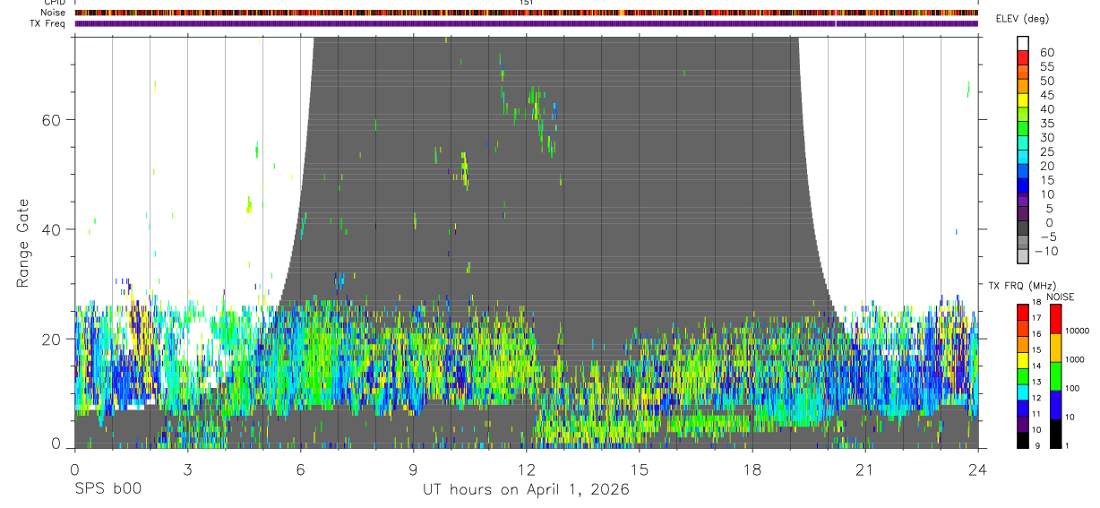Image resolution: width=1100 pixels, height=508 pixels.
Task: Click the '-10' value on the ELEV scale
Action: pyautogui.click(x=1045, y=252)
